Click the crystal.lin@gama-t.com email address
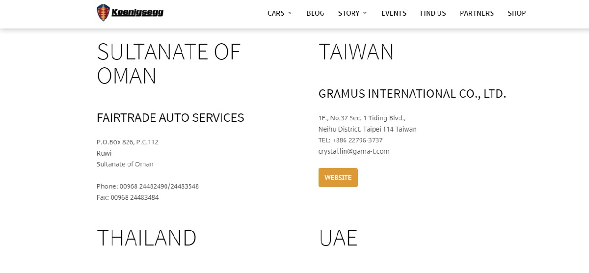Image resolution: width=589 pixels, height=273 pixels. click(x=354, y=151)
